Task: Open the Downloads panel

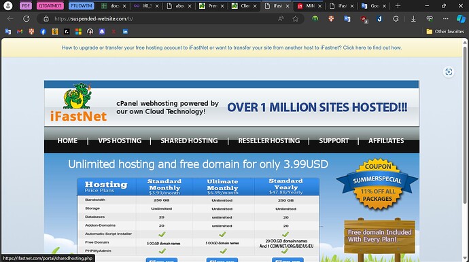Action: tap(413, 19)
